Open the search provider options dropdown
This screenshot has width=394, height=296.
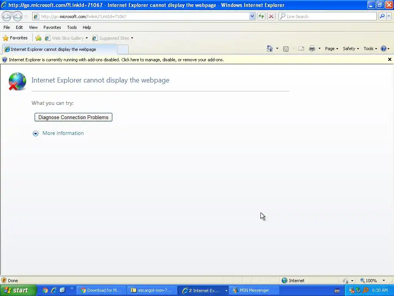point(389,16)
